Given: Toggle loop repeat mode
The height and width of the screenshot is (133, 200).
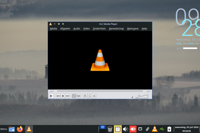Looking at the screenshot, I should click(90, 96).
